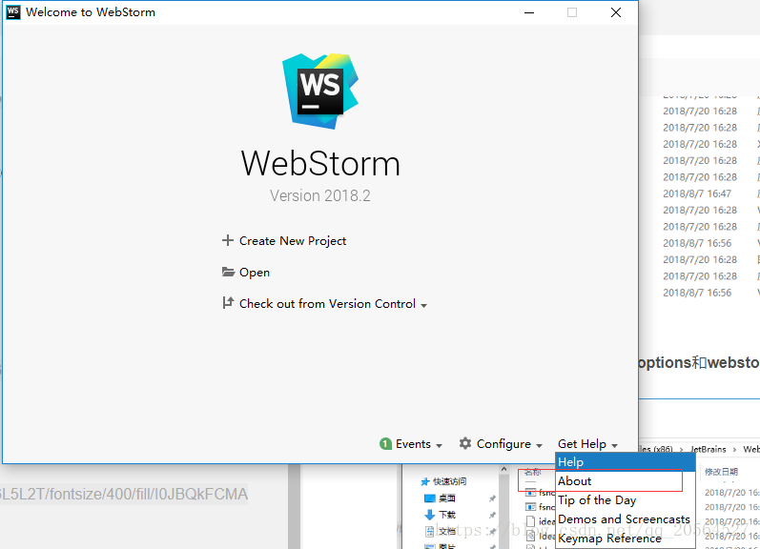
Task: Open 文档 folder in Explorer sidebar
Action: (x=441, y=531)
